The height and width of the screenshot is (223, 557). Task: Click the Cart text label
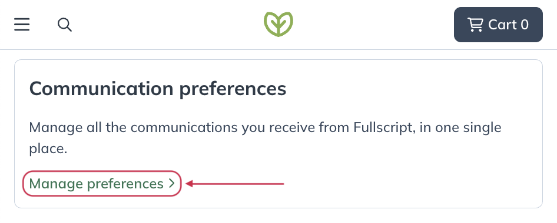[502, 25]
